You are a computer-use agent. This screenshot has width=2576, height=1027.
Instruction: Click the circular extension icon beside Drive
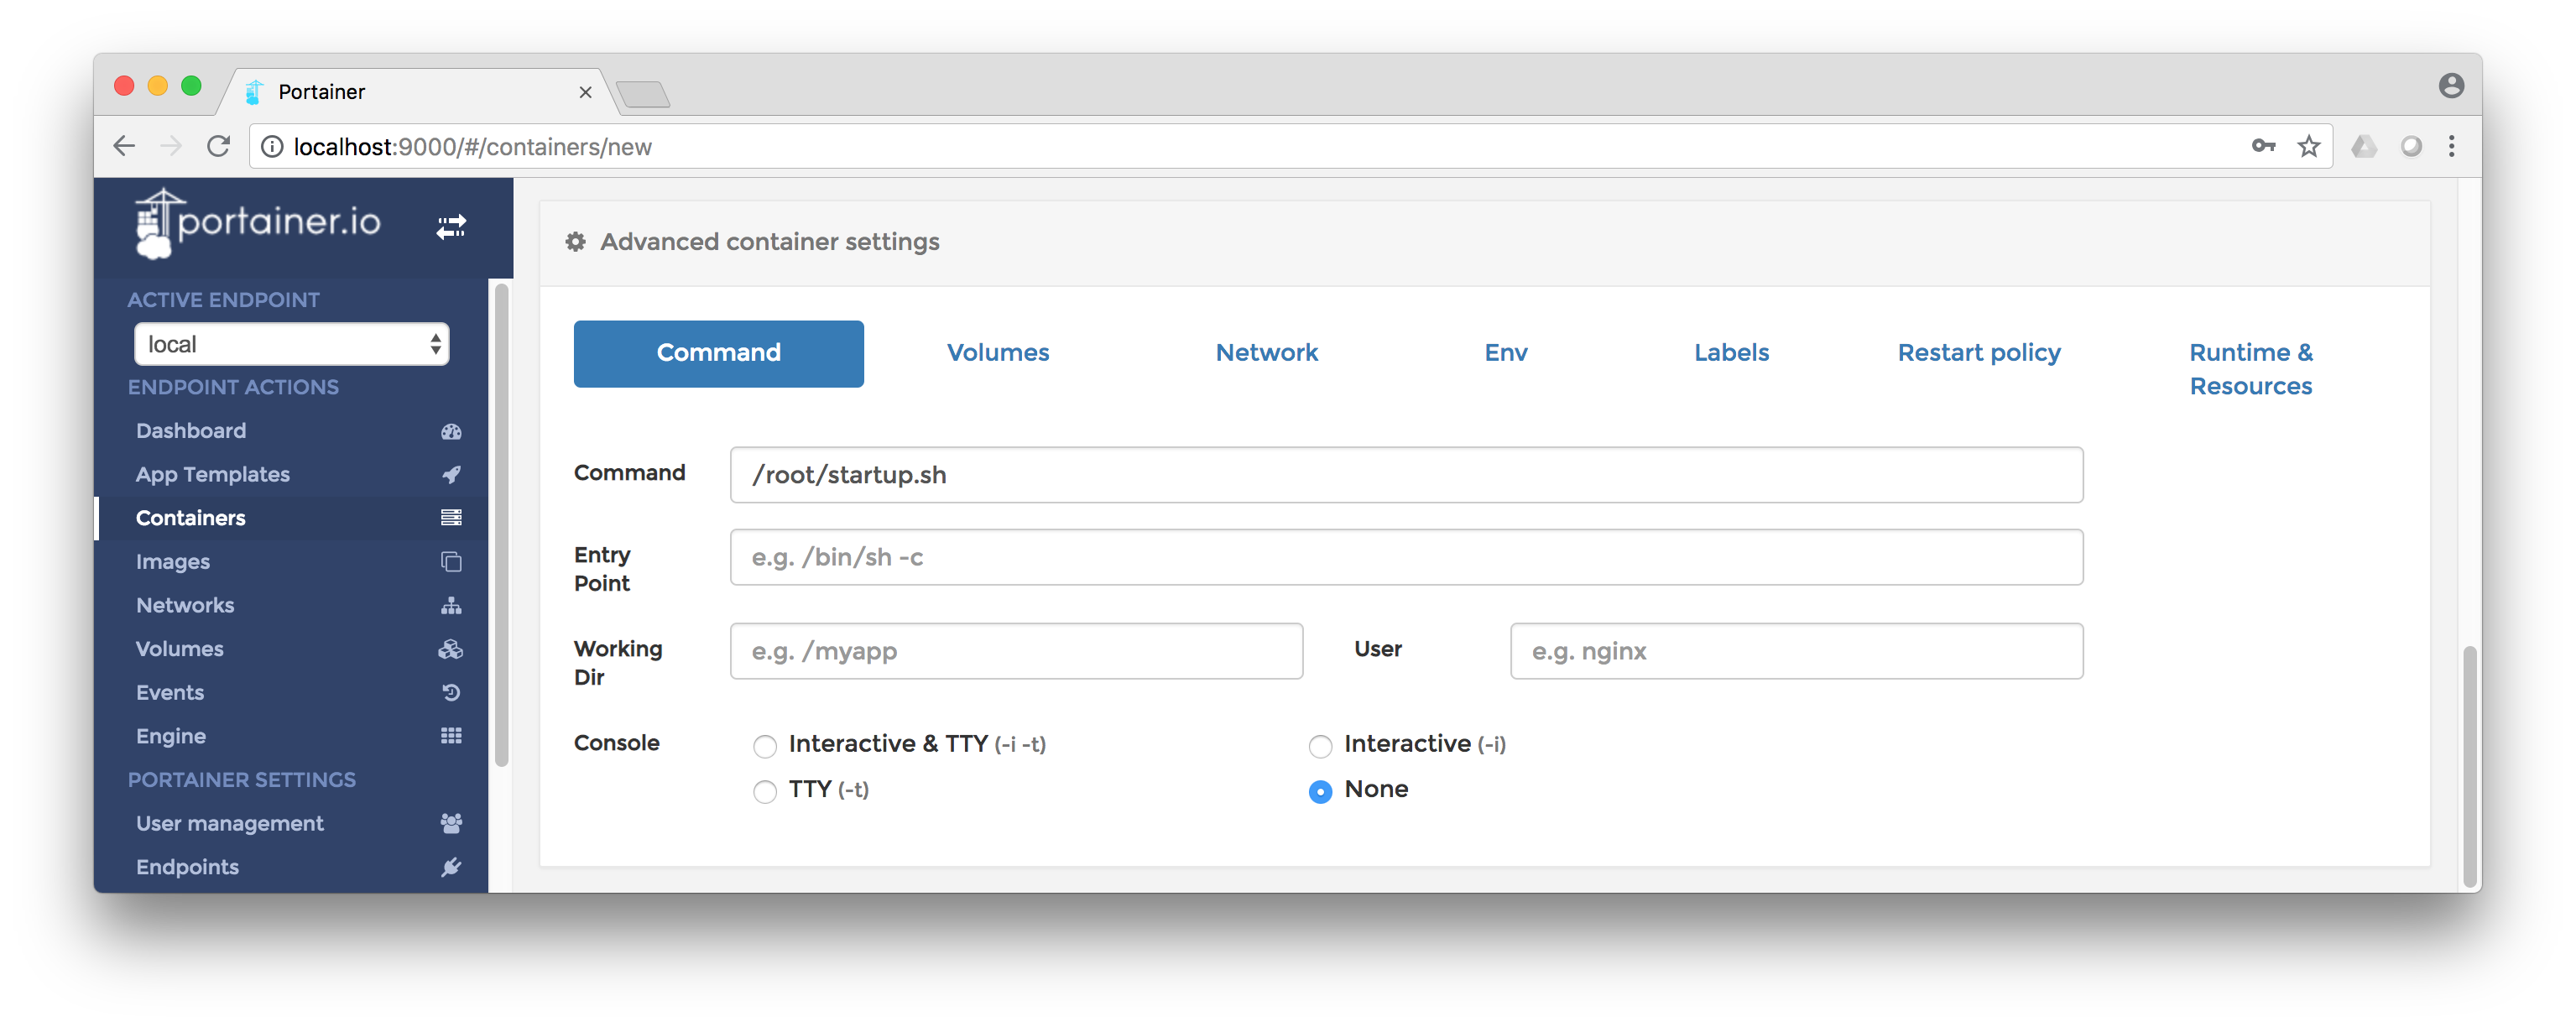click(x=2412, y=147)
